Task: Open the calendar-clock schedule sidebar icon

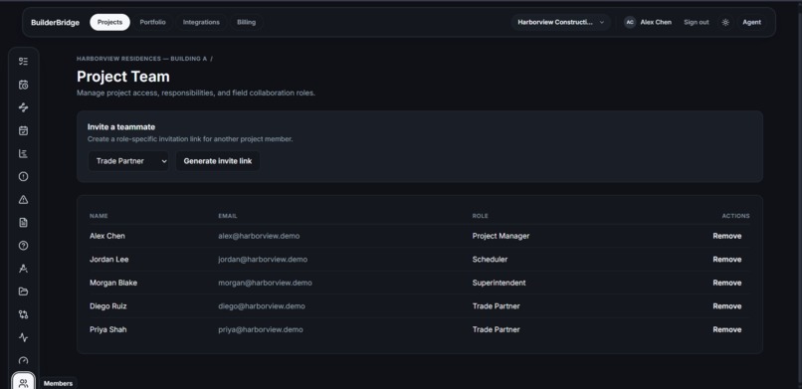Action: [x=23, y=85]
